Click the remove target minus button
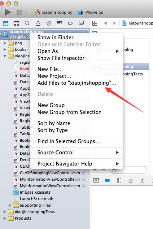153x229 pixels. pyautogui.click(x=104, y=170)
